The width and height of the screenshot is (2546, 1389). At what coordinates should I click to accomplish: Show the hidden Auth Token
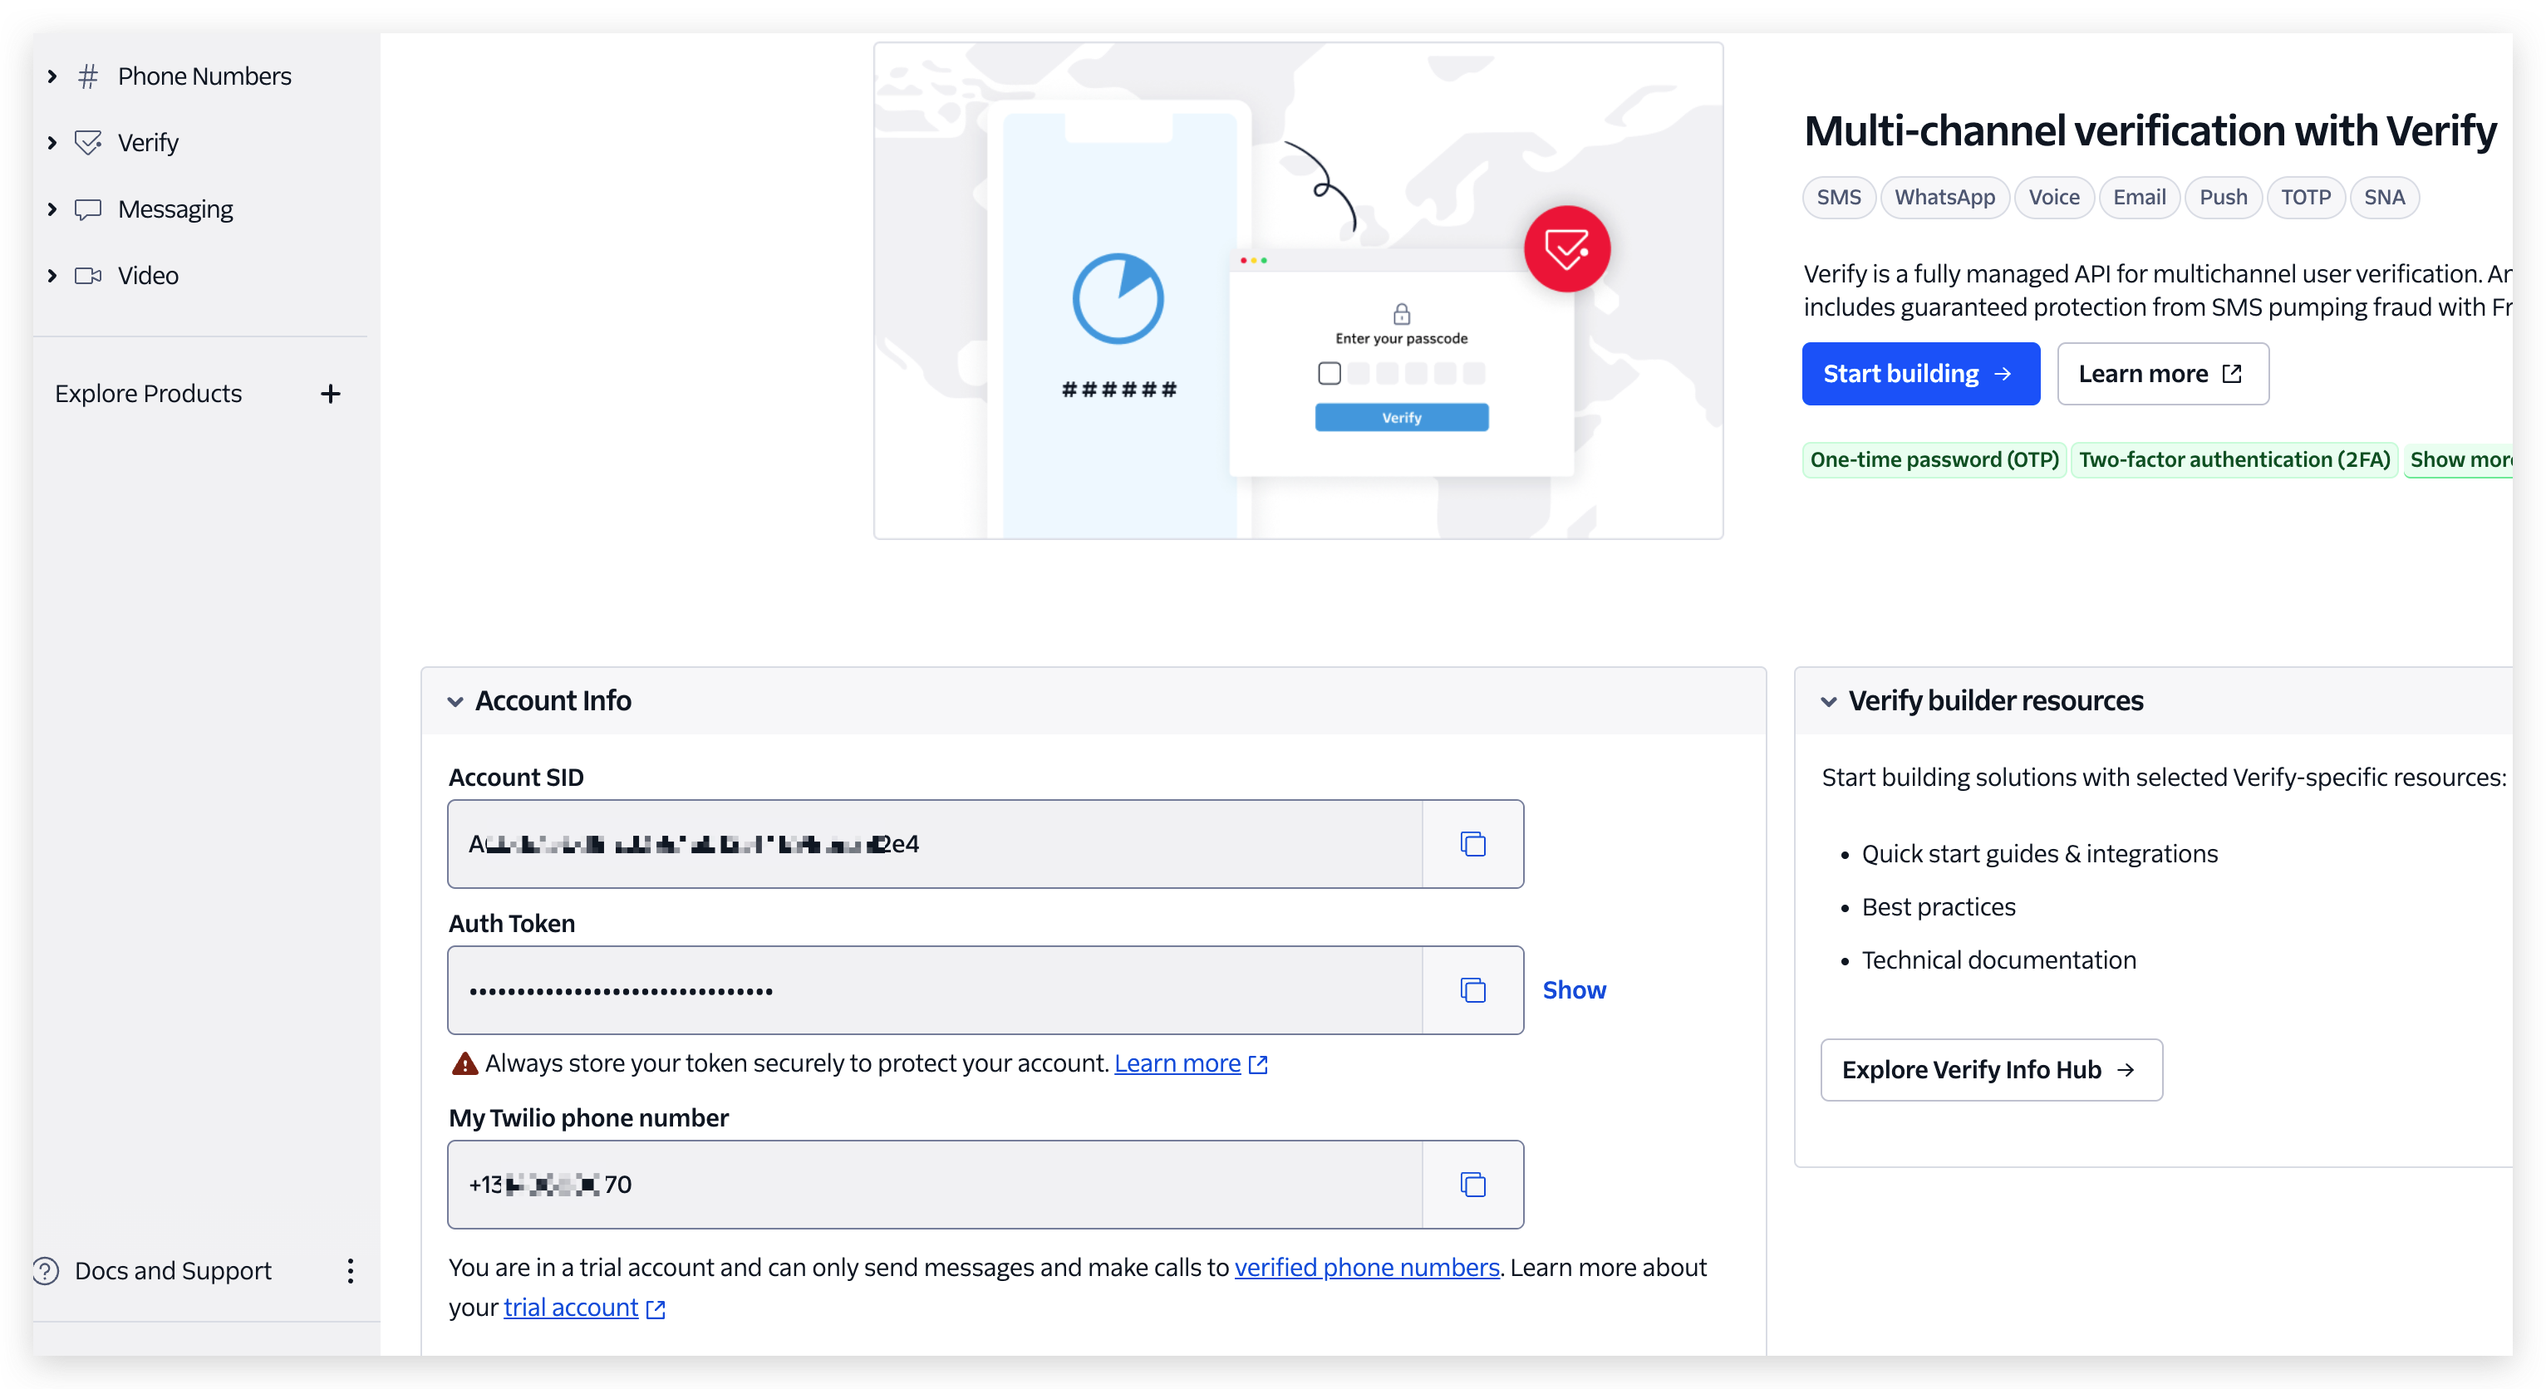click(x=1574, y=990)
